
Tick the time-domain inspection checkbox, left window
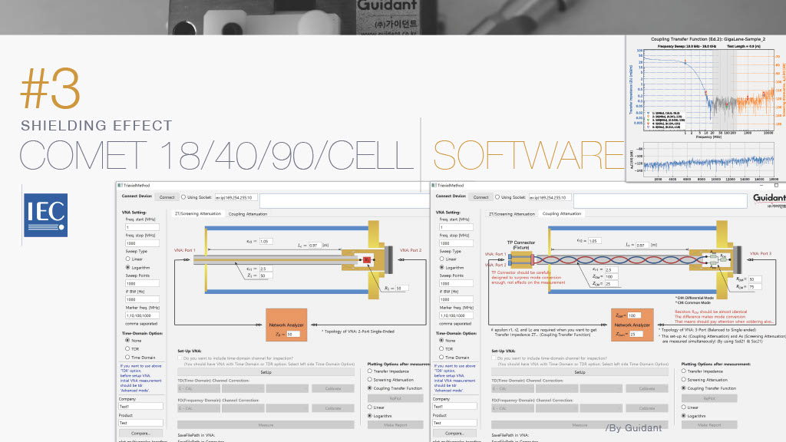pyautogui.click(x=180, y=358)
